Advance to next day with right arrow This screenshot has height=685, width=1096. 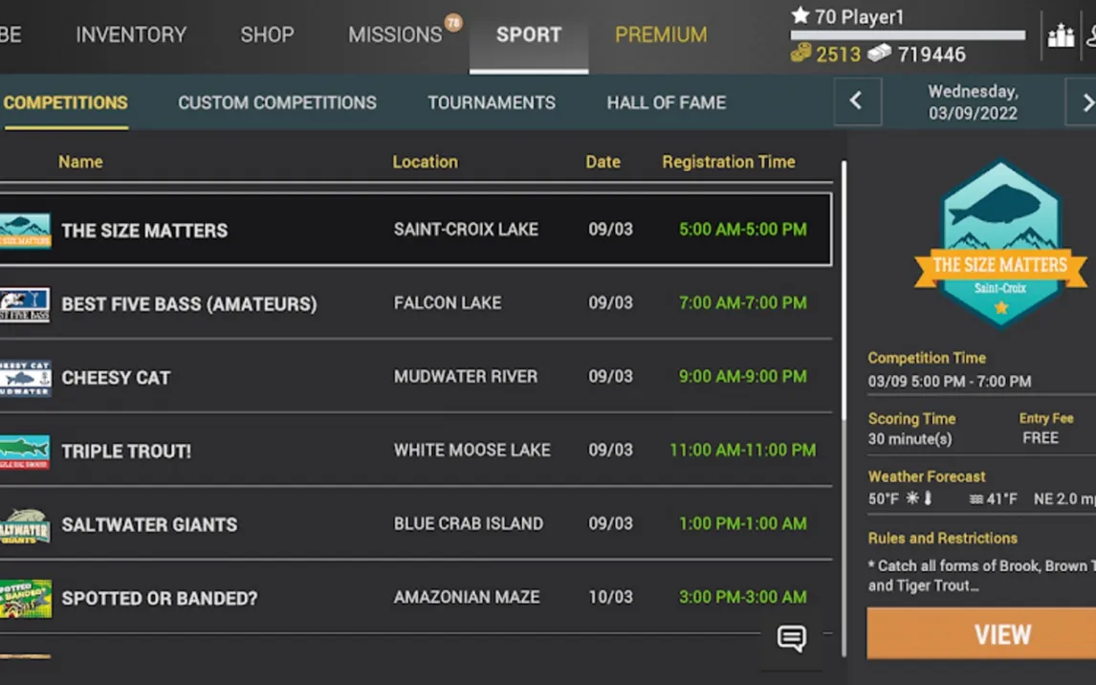point(1085,101)
